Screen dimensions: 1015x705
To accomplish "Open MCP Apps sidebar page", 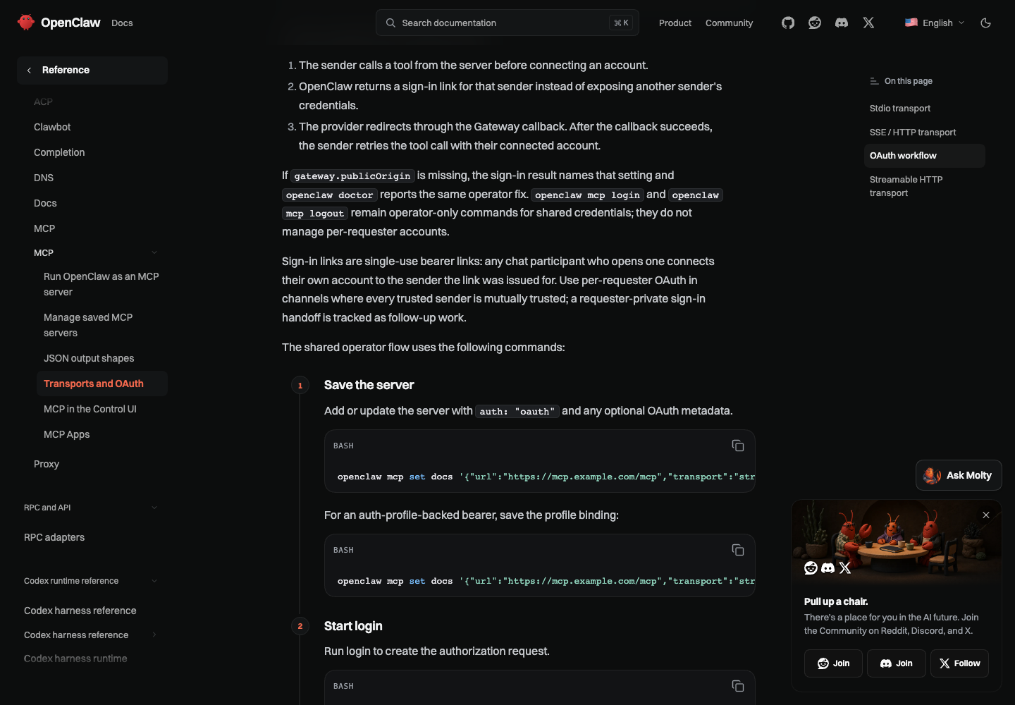I will (x=66, y=434).
